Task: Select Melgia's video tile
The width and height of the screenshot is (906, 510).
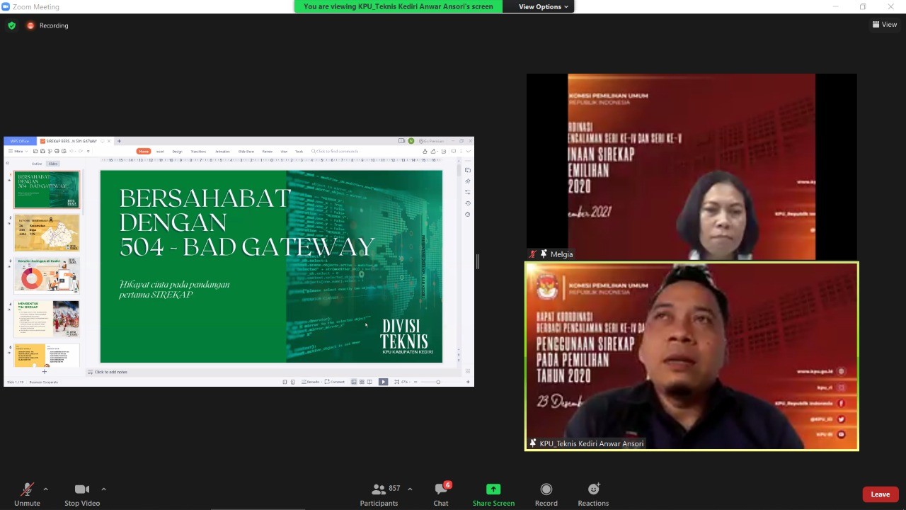Action: [691, 166]
